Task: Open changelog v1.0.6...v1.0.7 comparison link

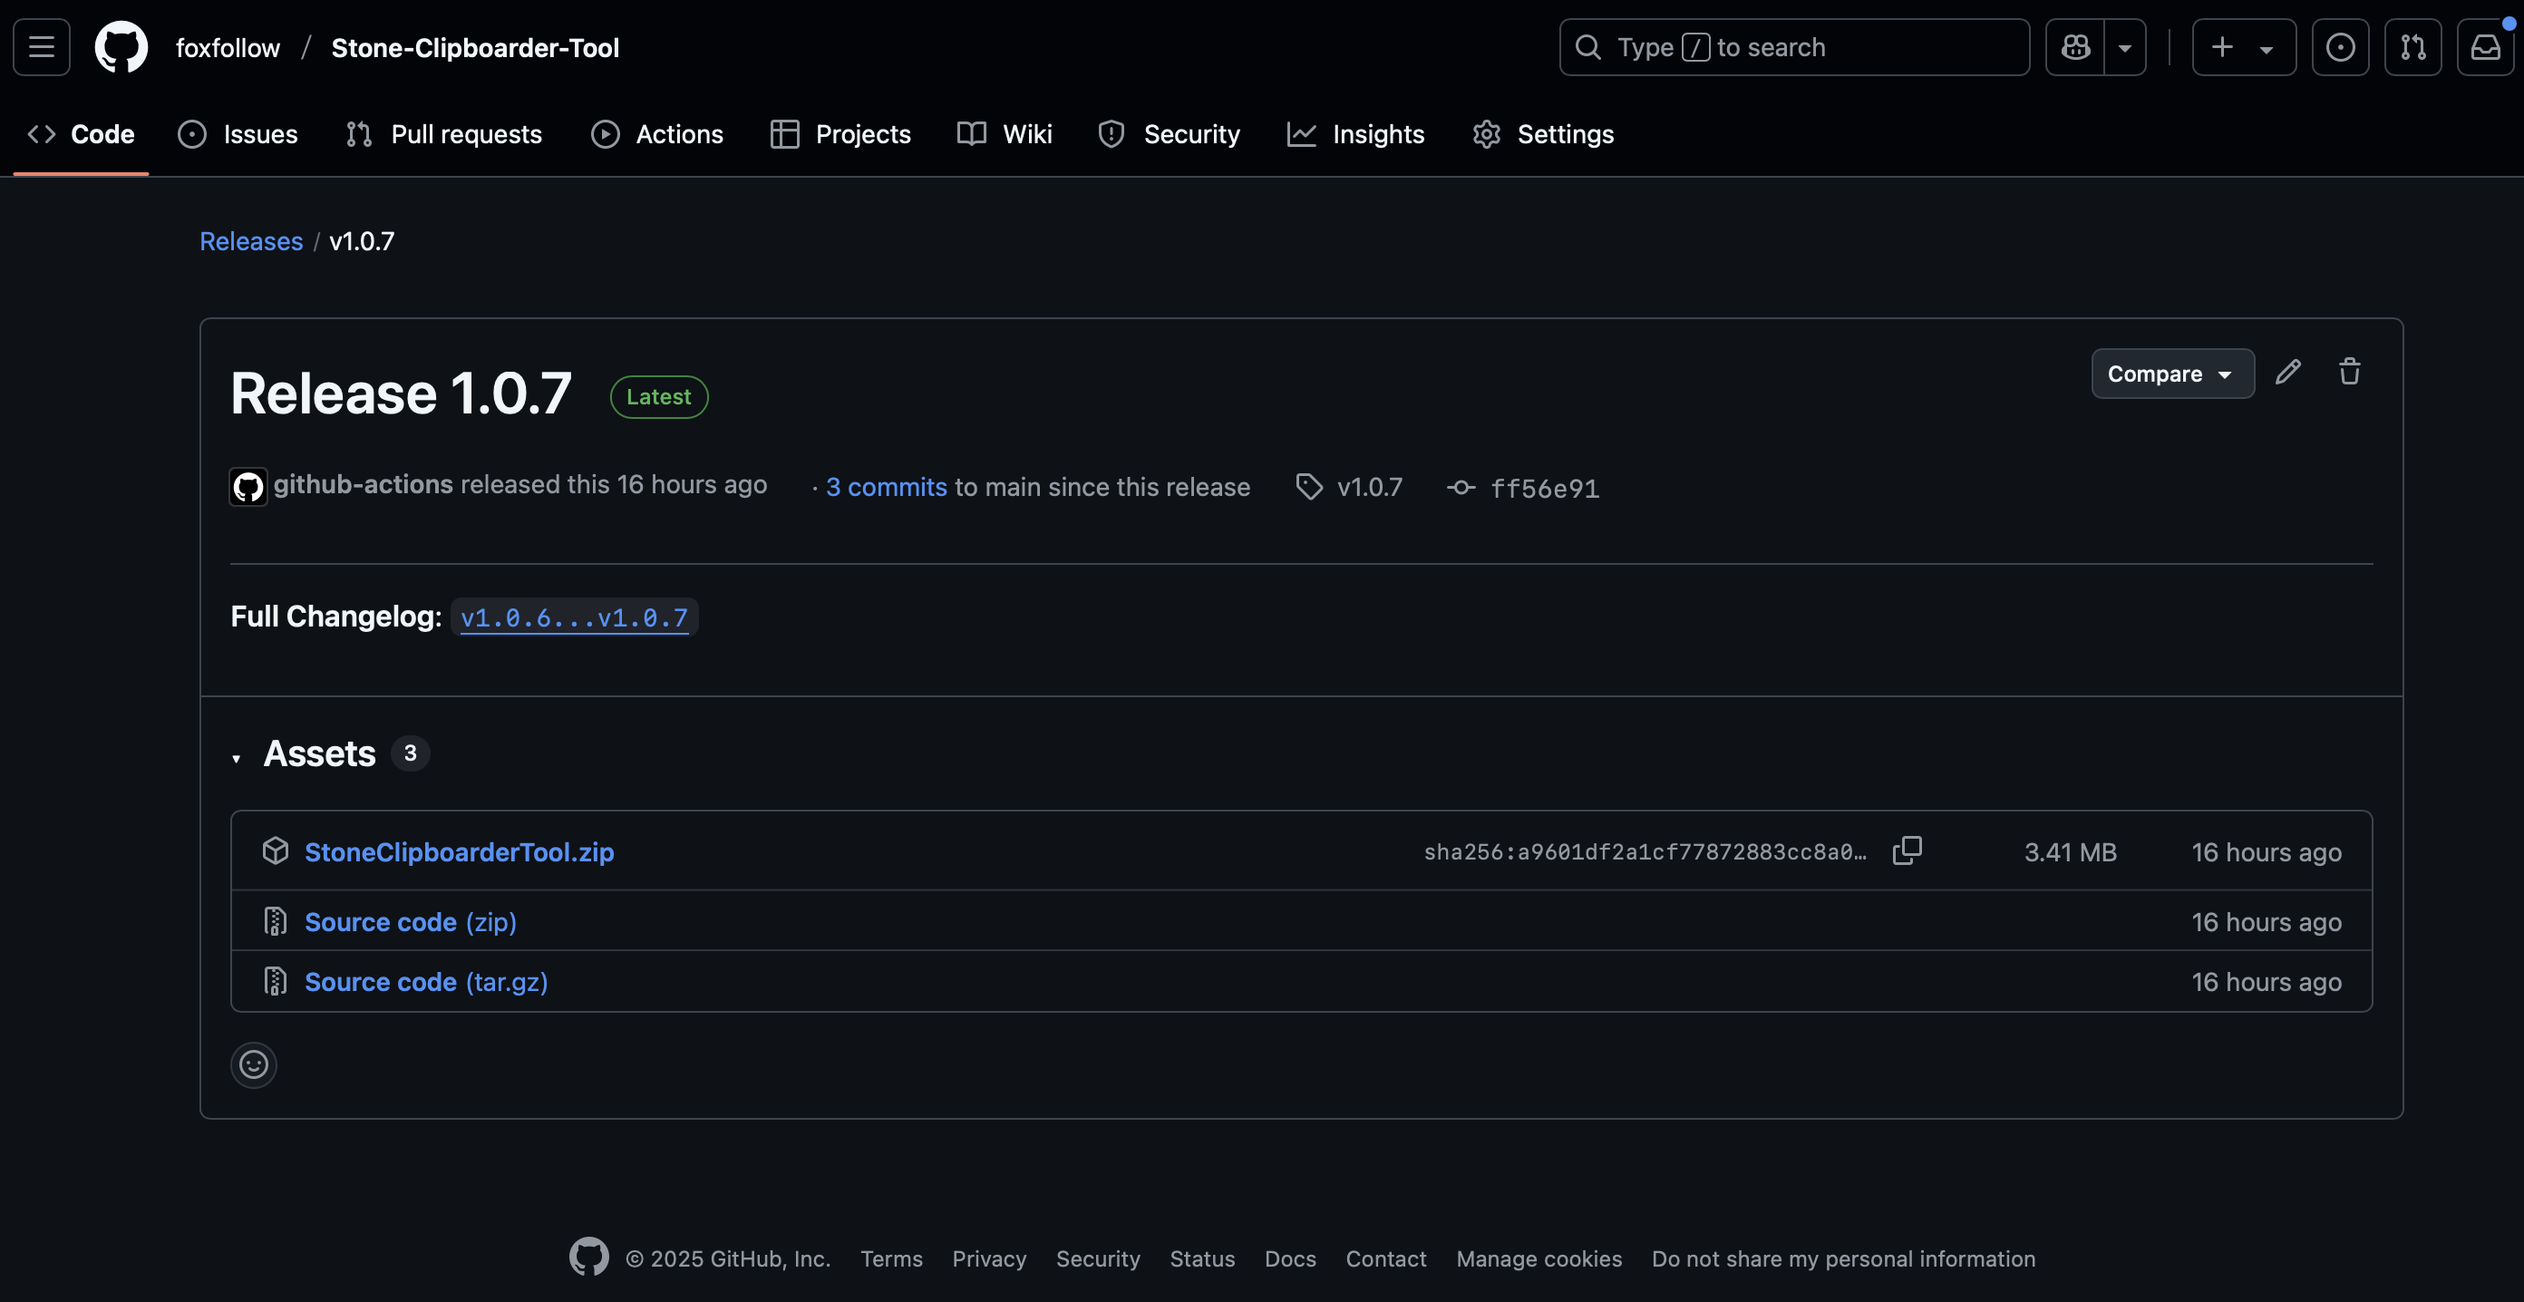Action: pos(574,617)
